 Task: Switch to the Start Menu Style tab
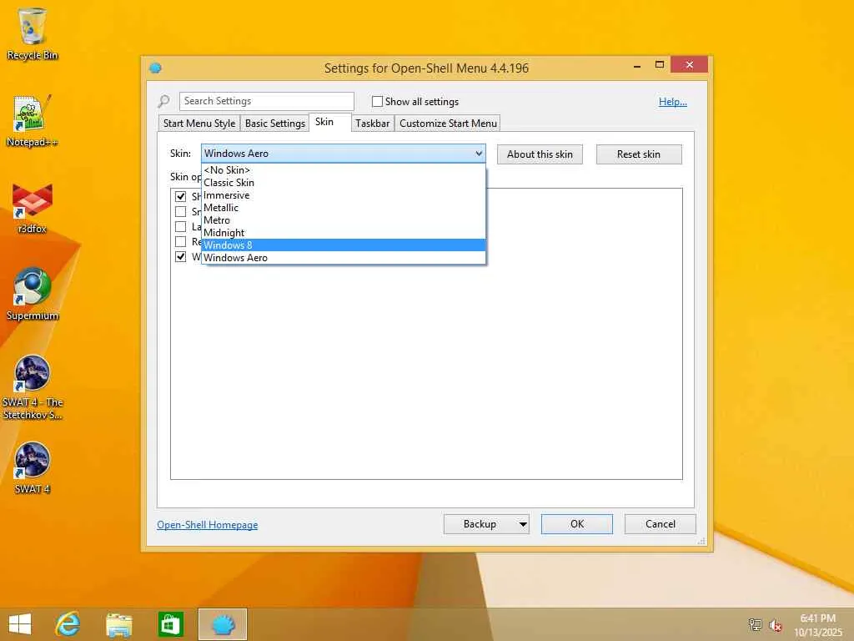(199, 124)
